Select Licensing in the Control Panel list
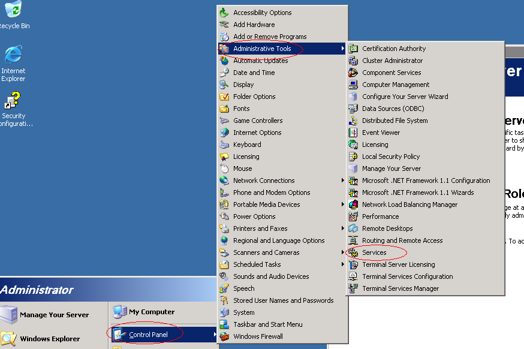The image size is (524, 349). pyautogui.click(x=282, y=157)
